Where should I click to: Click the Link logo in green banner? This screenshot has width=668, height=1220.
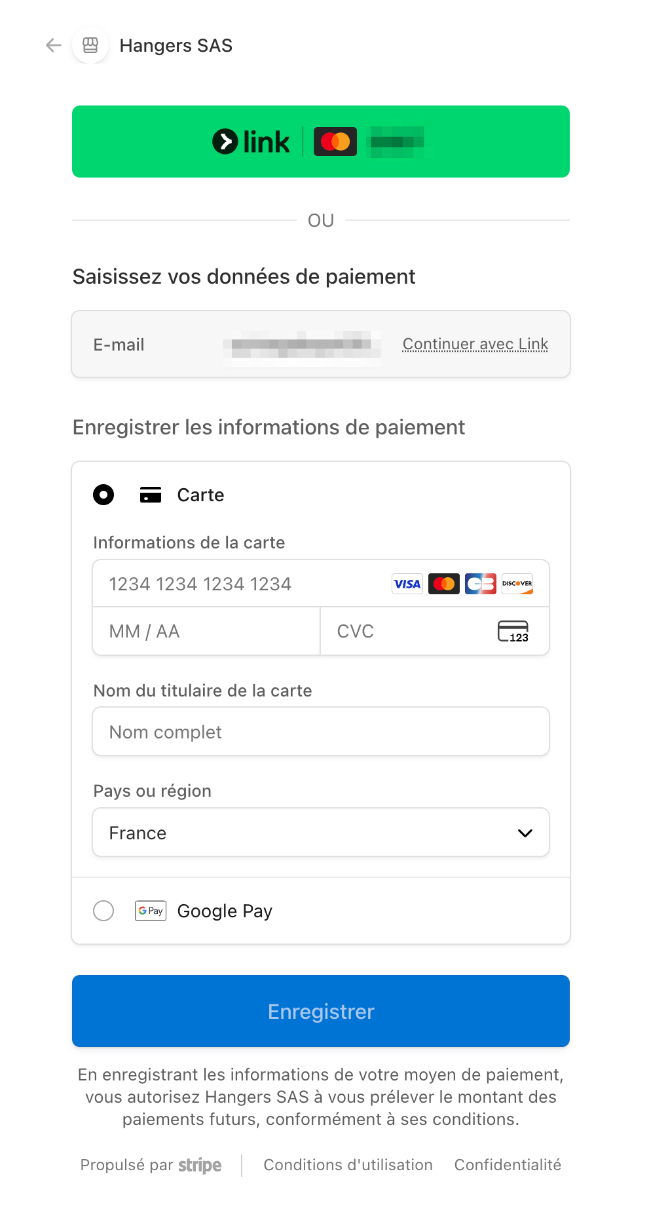click(x=251, y=142)
